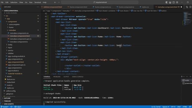Open styles.css in explorer tree
Image resolution: width=192 pixels, height=108 pixels.
point(10,88)
